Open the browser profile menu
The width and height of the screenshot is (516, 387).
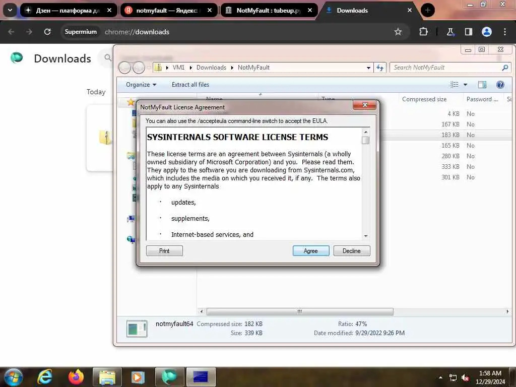(x=486, y=32)
